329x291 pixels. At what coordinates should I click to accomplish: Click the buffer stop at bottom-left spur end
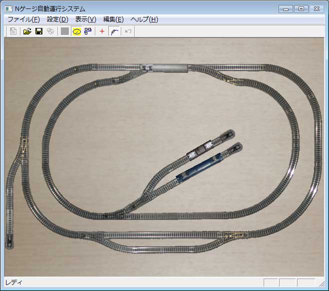point(9,241)
